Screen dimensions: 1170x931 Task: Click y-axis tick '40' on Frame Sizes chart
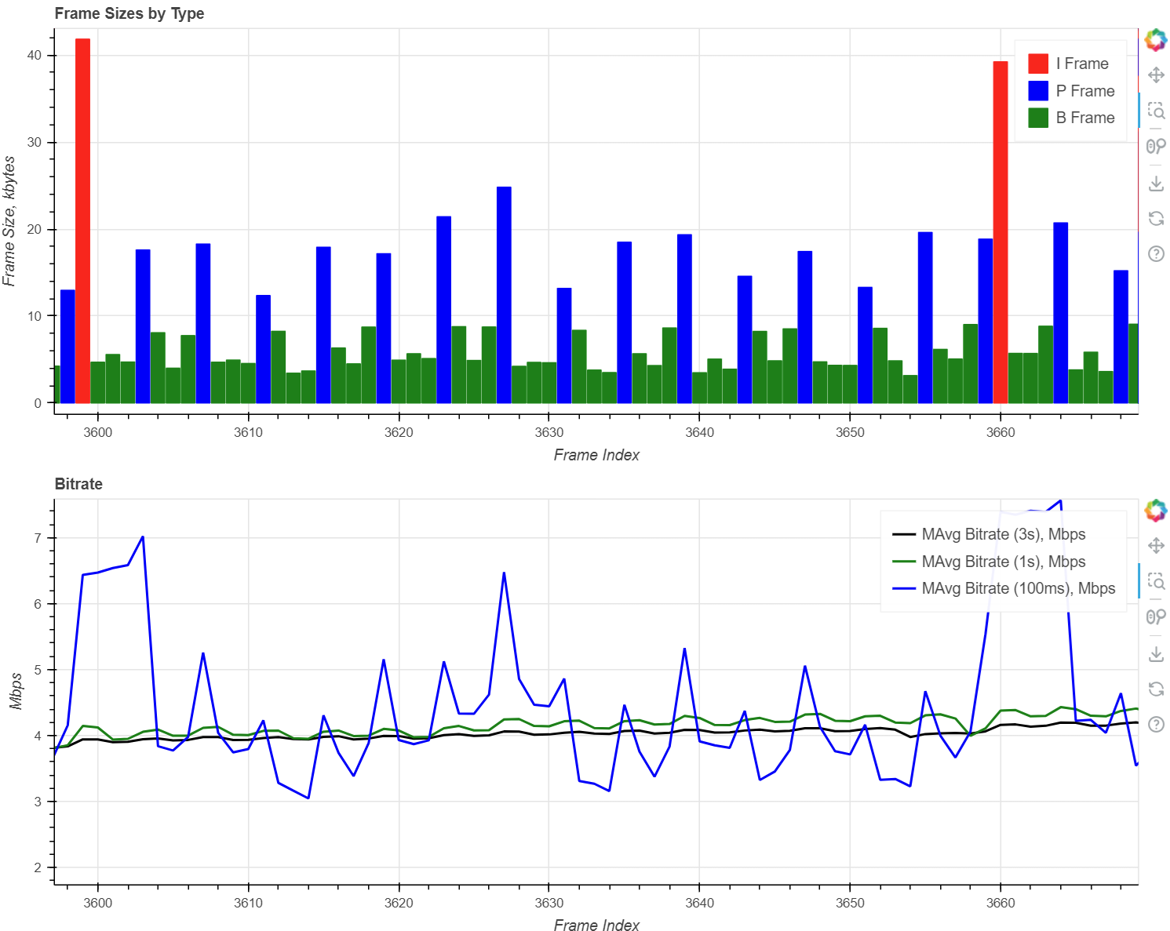point(35,56)
